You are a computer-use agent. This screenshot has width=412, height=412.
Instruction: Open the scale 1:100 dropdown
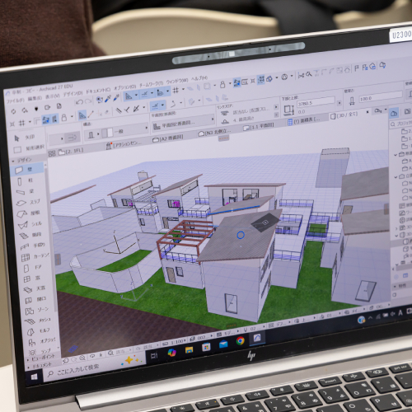(x=175, y=342)
